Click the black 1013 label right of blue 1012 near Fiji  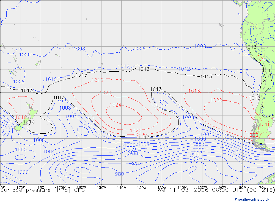tap(81, 75)
